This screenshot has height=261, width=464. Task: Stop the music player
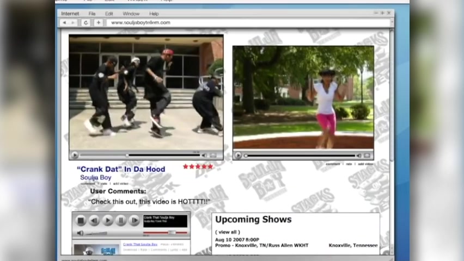[x=81, y=221]
